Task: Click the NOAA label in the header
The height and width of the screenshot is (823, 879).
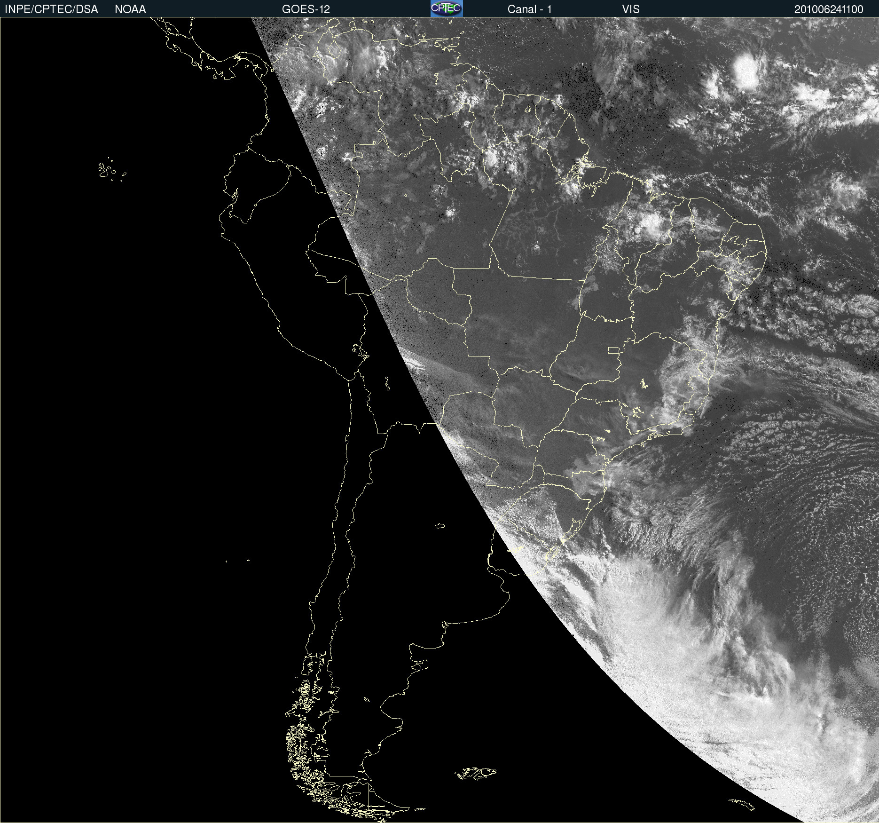Action: click(x=130, y=9)
